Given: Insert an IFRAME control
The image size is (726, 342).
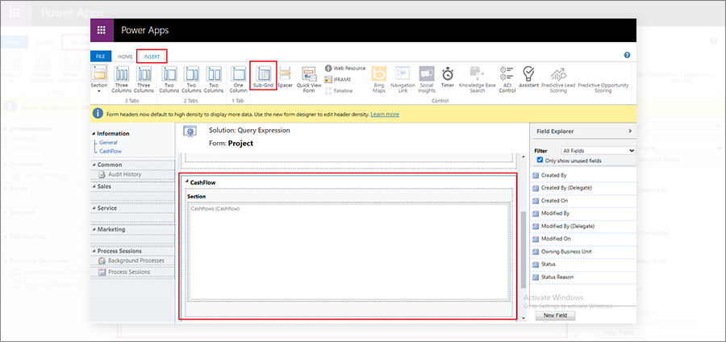Looking at the screenshot, I should pyautogui.click(x=338, y=79).
